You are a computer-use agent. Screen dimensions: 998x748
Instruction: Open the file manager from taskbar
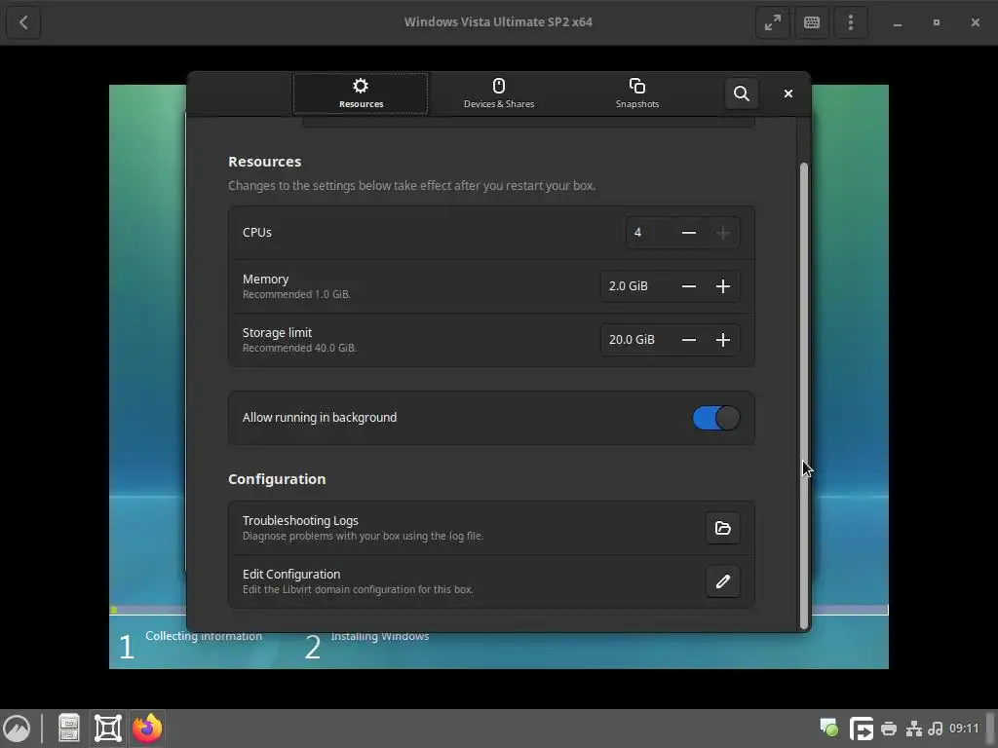[69, 729]
